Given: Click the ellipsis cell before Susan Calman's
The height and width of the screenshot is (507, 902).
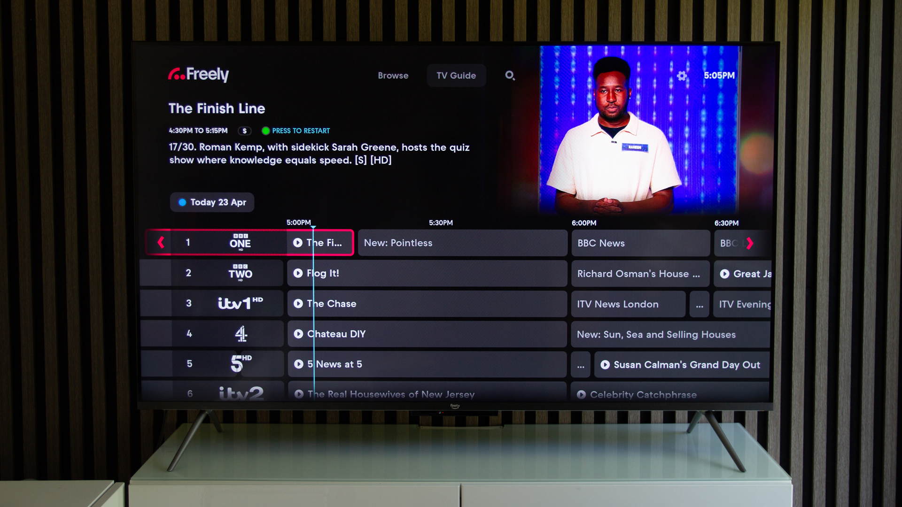Looking at the screenshot, I should (581, 365).
